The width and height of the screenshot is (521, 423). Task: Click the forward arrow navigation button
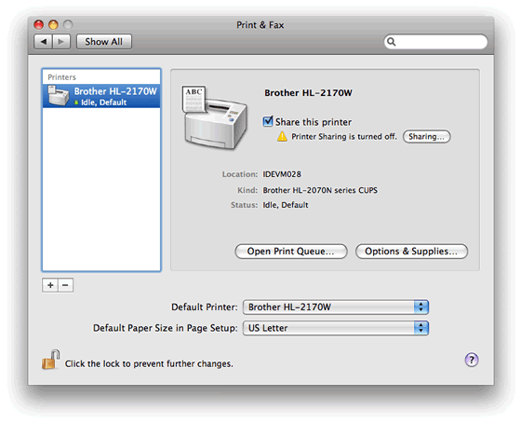(61, 42)
